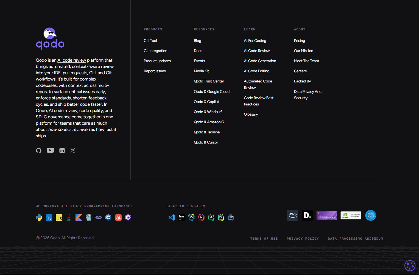Screen dimensions: 419x275
Task: Click the C++ language icon
Action: point(108,217)
